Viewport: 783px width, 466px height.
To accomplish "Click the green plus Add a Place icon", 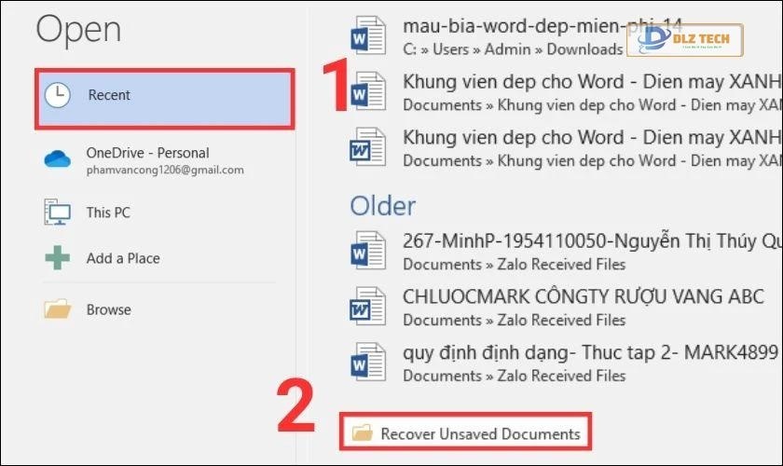I will pyautogui.click(x=58, y=258).
